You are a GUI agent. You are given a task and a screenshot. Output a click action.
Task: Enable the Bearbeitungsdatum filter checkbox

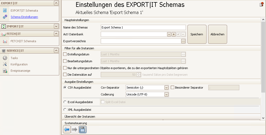coord(65,61)
